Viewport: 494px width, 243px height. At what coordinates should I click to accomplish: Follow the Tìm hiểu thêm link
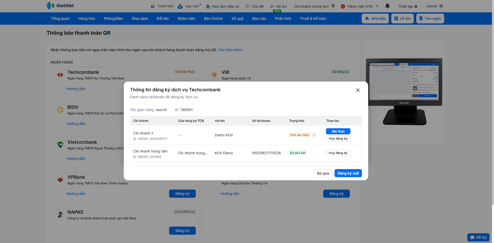coord(230,50)
